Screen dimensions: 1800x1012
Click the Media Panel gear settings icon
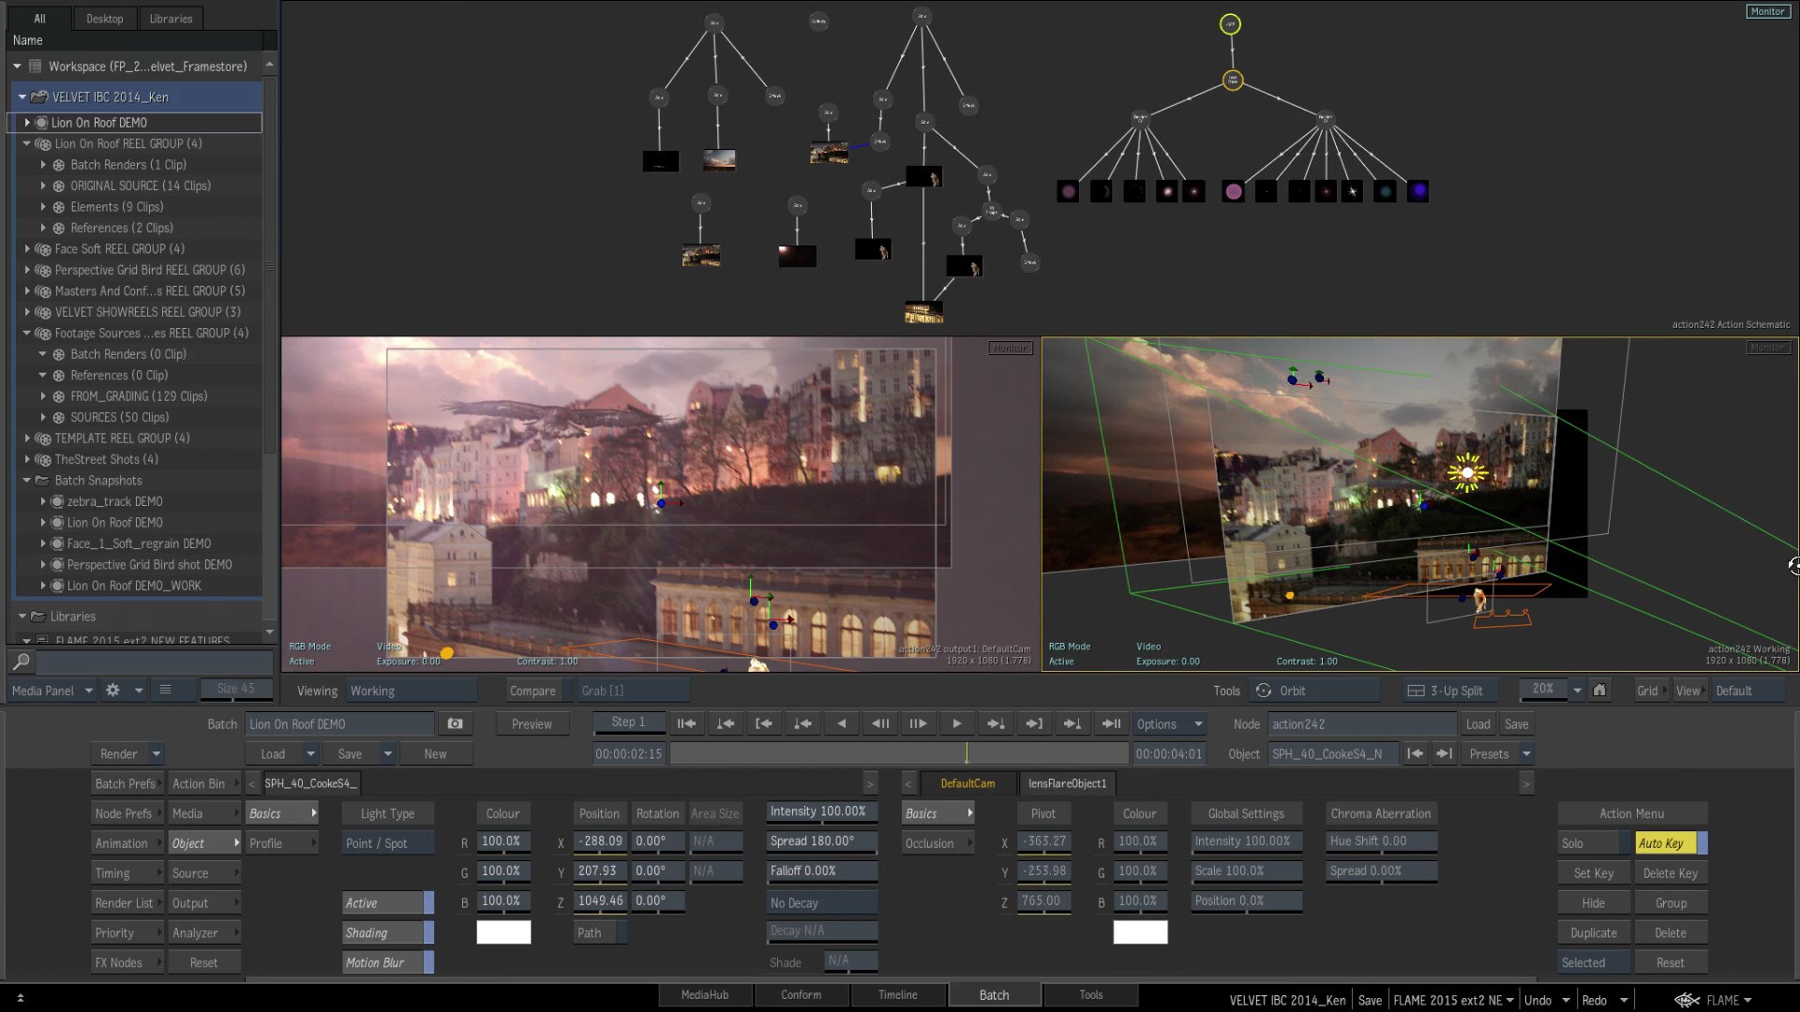tap(112, 691)
